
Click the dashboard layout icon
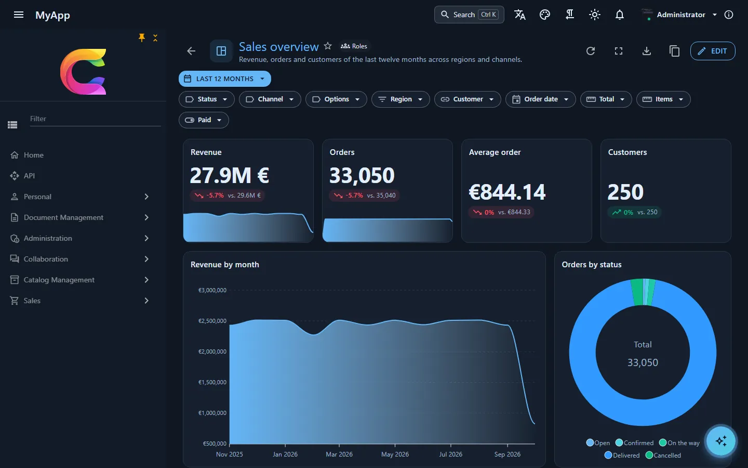point(221,51)
